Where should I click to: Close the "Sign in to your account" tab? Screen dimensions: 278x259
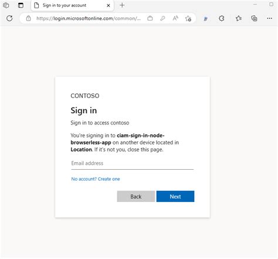click(x=109, y=5)
